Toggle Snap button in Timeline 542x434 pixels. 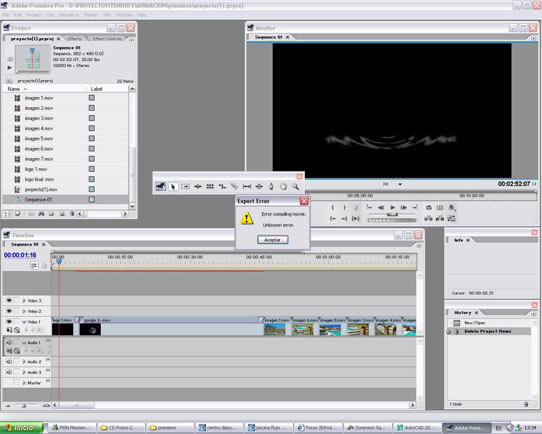tap(35, 265)
